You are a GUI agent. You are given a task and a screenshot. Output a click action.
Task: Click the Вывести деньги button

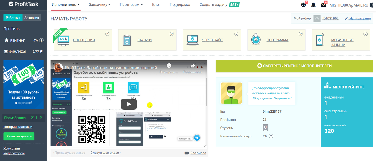coord(19,137)
